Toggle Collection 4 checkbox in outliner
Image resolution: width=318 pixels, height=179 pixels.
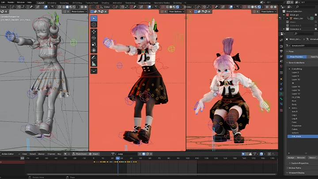click(316, 29)
